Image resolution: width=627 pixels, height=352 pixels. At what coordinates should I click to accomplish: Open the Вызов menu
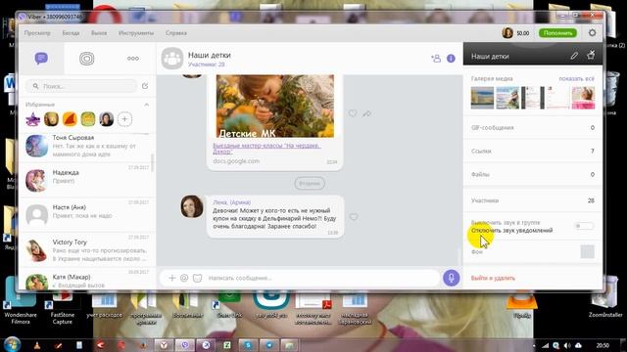pyautogui.click(x=99, y=33)
